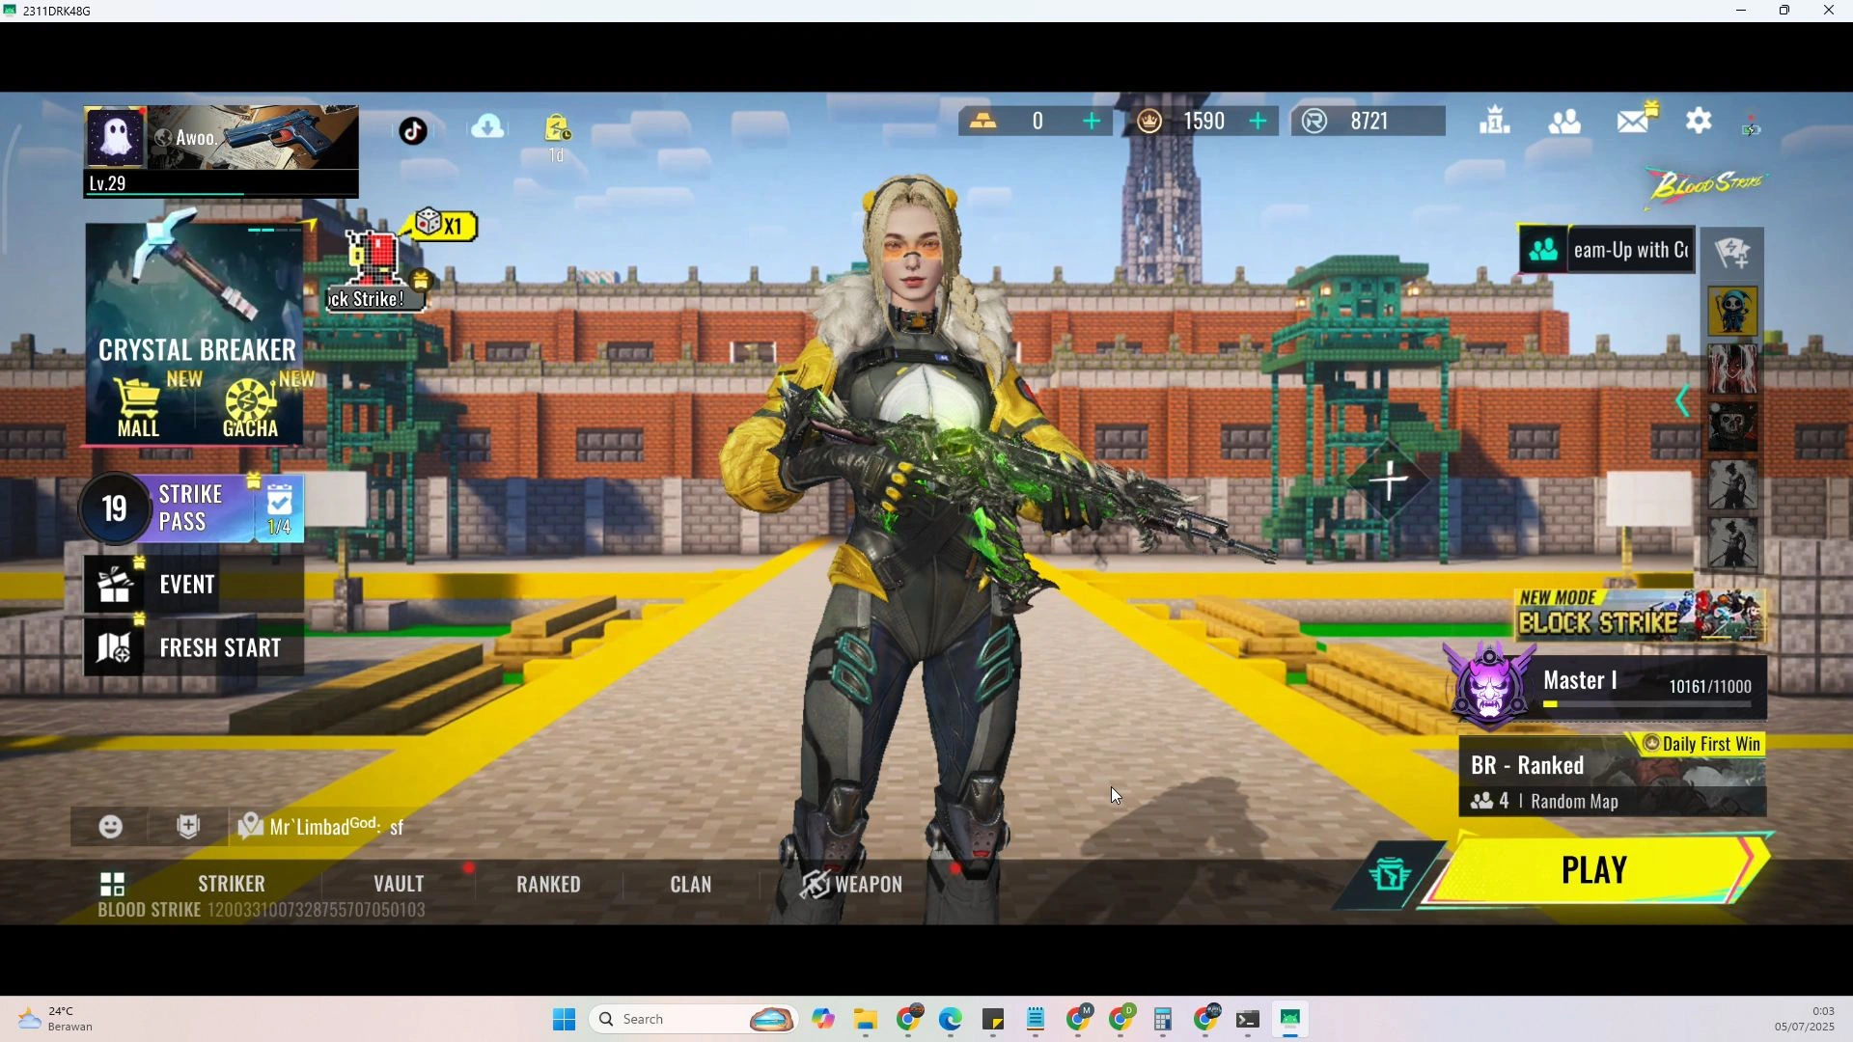Open the friends list icon
Screen dimensions: 1853x1042
(1564, 122)
